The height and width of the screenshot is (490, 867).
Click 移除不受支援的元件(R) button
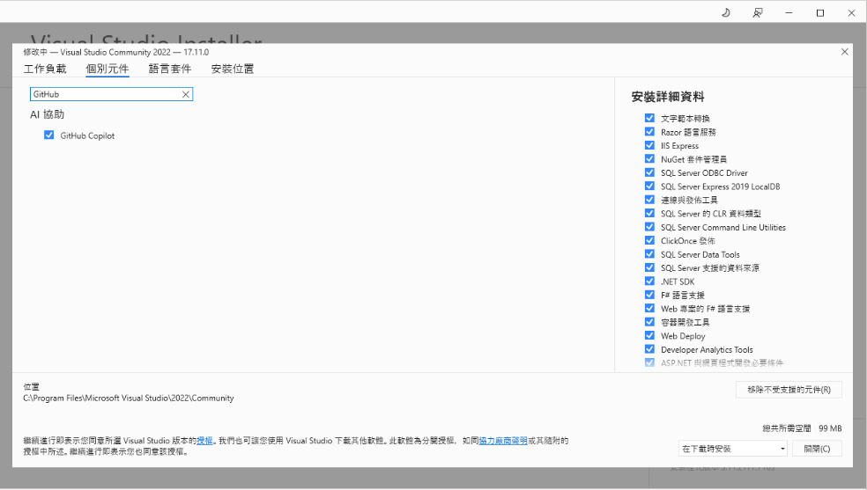pos(789,390)
